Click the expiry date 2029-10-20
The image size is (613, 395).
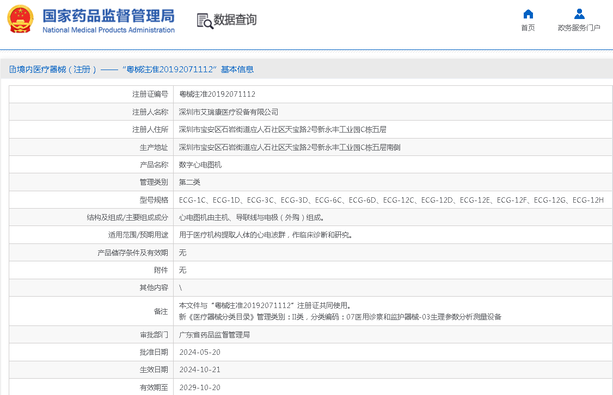pos(200,387)
